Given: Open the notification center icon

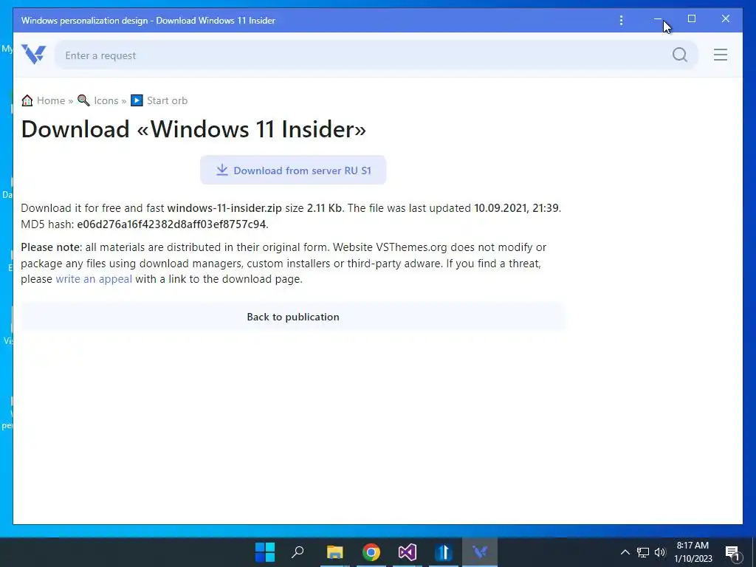Looking at the screenshot, I should click(732, 553).
